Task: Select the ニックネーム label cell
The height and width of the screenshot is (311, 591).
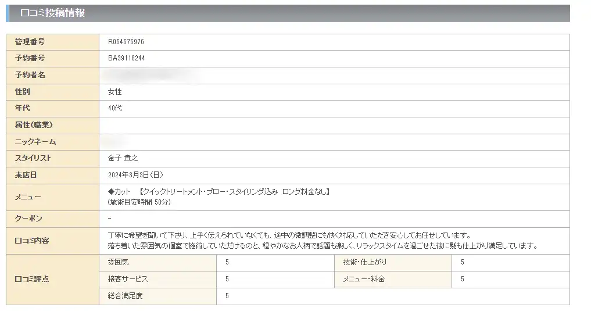Action: 52,142
